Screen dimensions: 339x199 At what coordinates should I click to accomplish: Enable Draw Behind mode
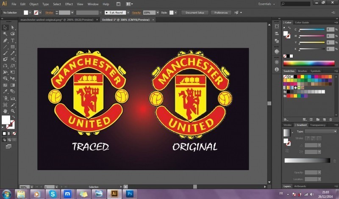(9, 140)
